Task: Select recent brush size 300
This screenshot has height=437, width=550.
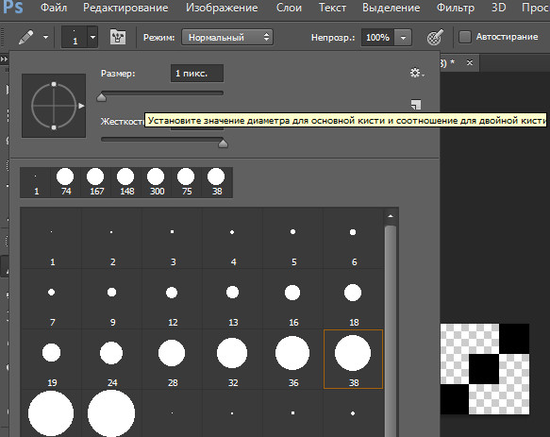Action: pyautogui.click(x=156, y=182)
